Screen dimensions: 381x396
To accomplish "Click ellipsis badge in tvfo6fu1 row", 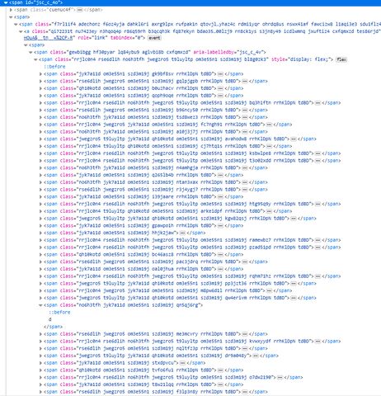I will 220,370.
